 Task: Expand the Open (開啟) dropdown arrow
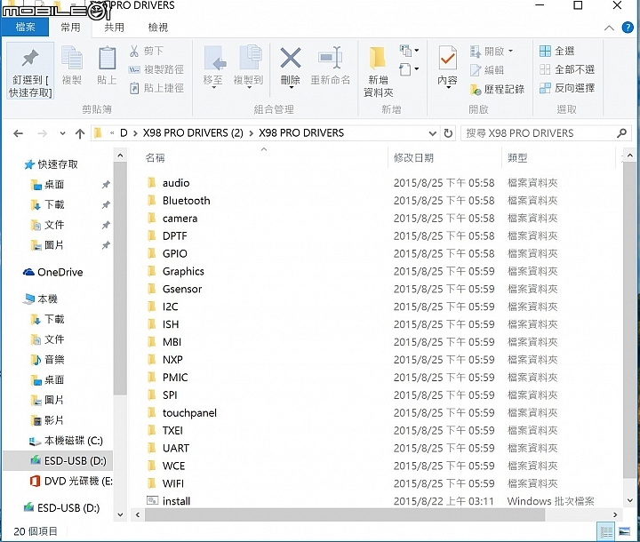point(510,51)
